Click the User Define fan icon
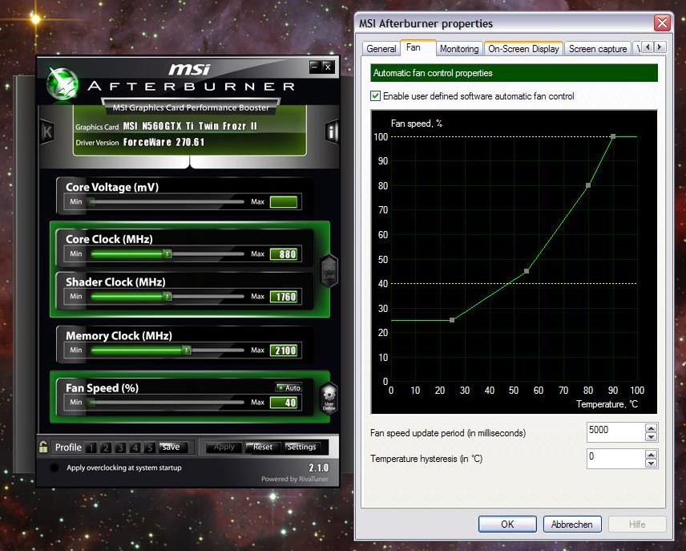The image size is (686, 551). coord(329,398)
